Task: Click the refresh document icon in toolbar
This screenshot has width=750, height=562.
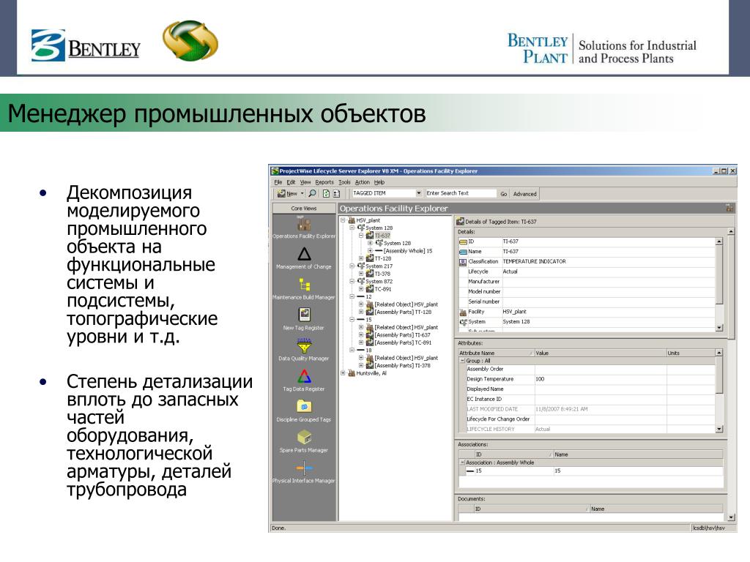Action: [326, 193]
